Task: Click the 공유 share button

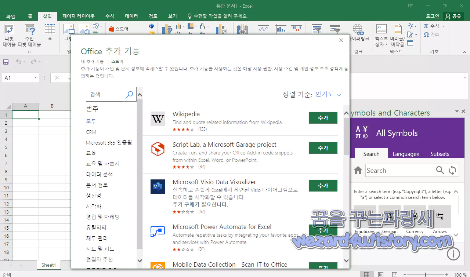Action: tap(453, 16)
